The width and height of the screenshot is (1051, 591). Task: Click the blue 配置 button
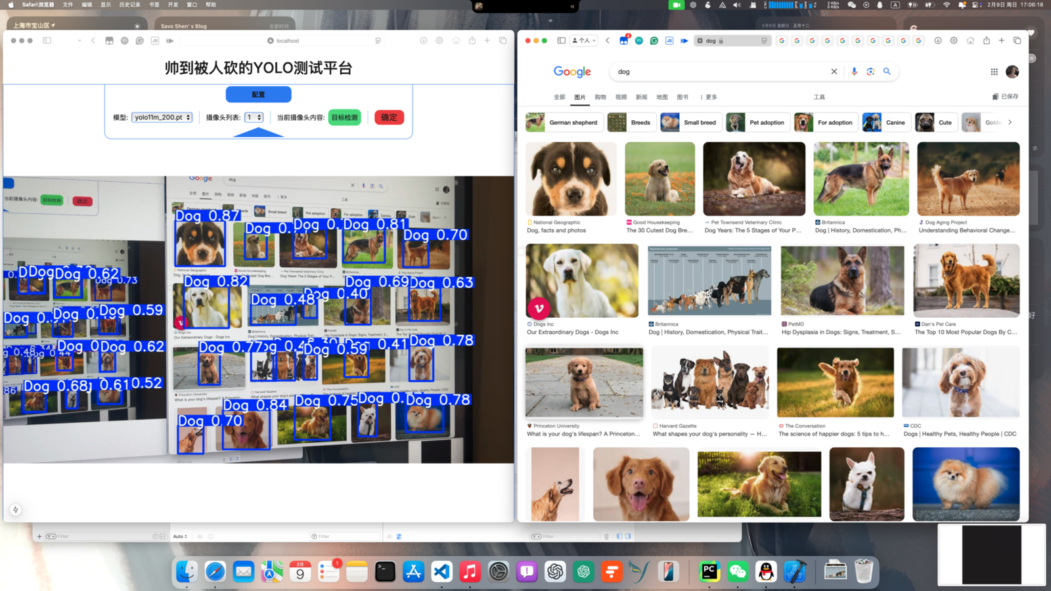(x=259, y=95)
